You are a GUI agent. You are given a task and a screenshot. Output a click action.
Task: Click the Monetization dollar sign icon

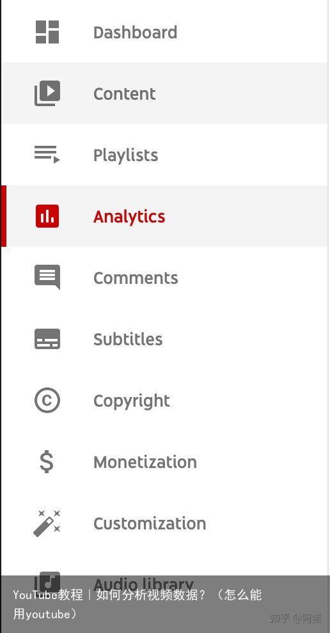[x=47, y=462]
